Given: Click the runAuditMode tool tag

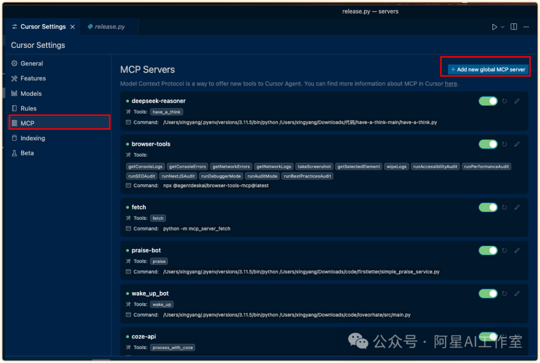Looking at the screenshot, I should click(262, 176).
